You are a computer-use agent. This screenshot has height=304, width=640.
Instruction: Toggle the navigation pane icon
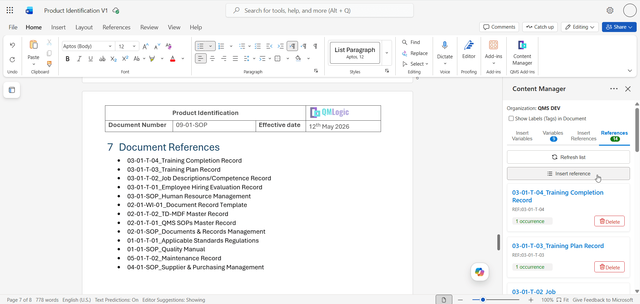point(12,90)
